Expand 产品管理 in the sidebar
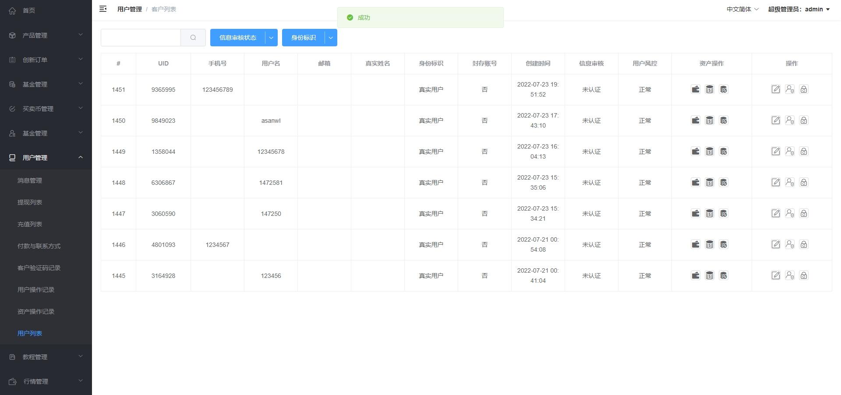The image size is (841, 395). [46, 35]
